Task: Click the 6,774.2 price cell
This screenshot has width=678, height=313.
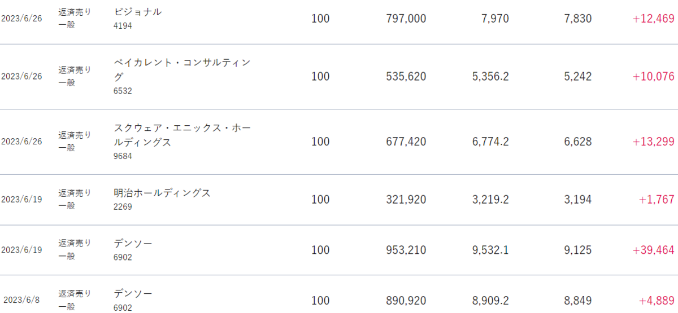Action: (x=490, y=142)
